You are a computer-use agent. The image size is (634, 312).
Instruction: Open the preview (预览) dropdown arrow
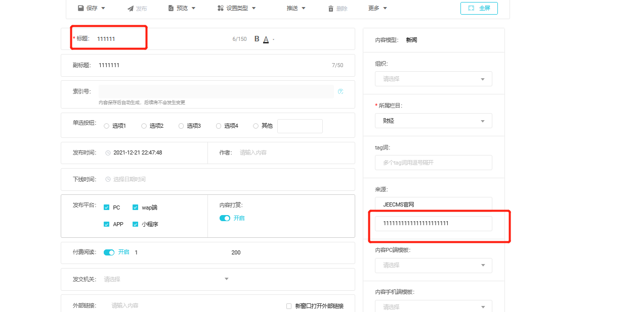pyautogui.click(x=193, y=8)
